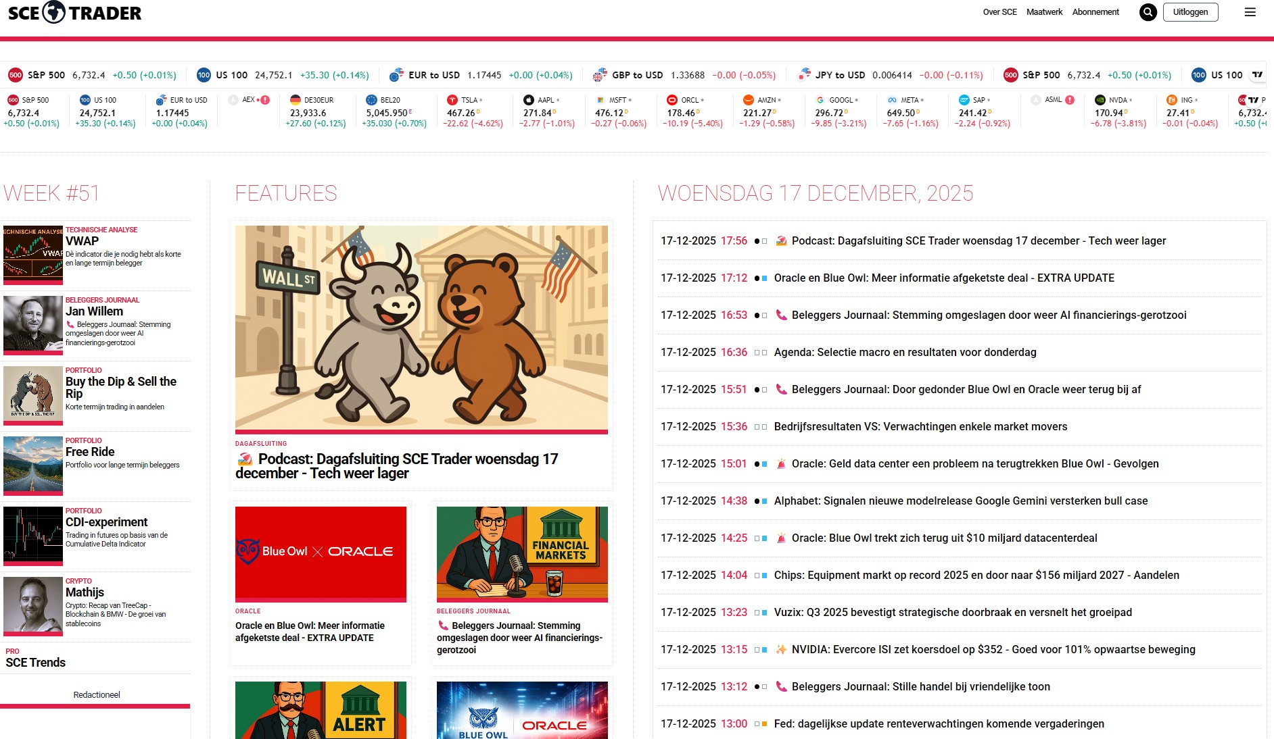Open the CDI-experiment portfolio link
Viewport: 1274px width, 739px height.
tap(106, 522)
